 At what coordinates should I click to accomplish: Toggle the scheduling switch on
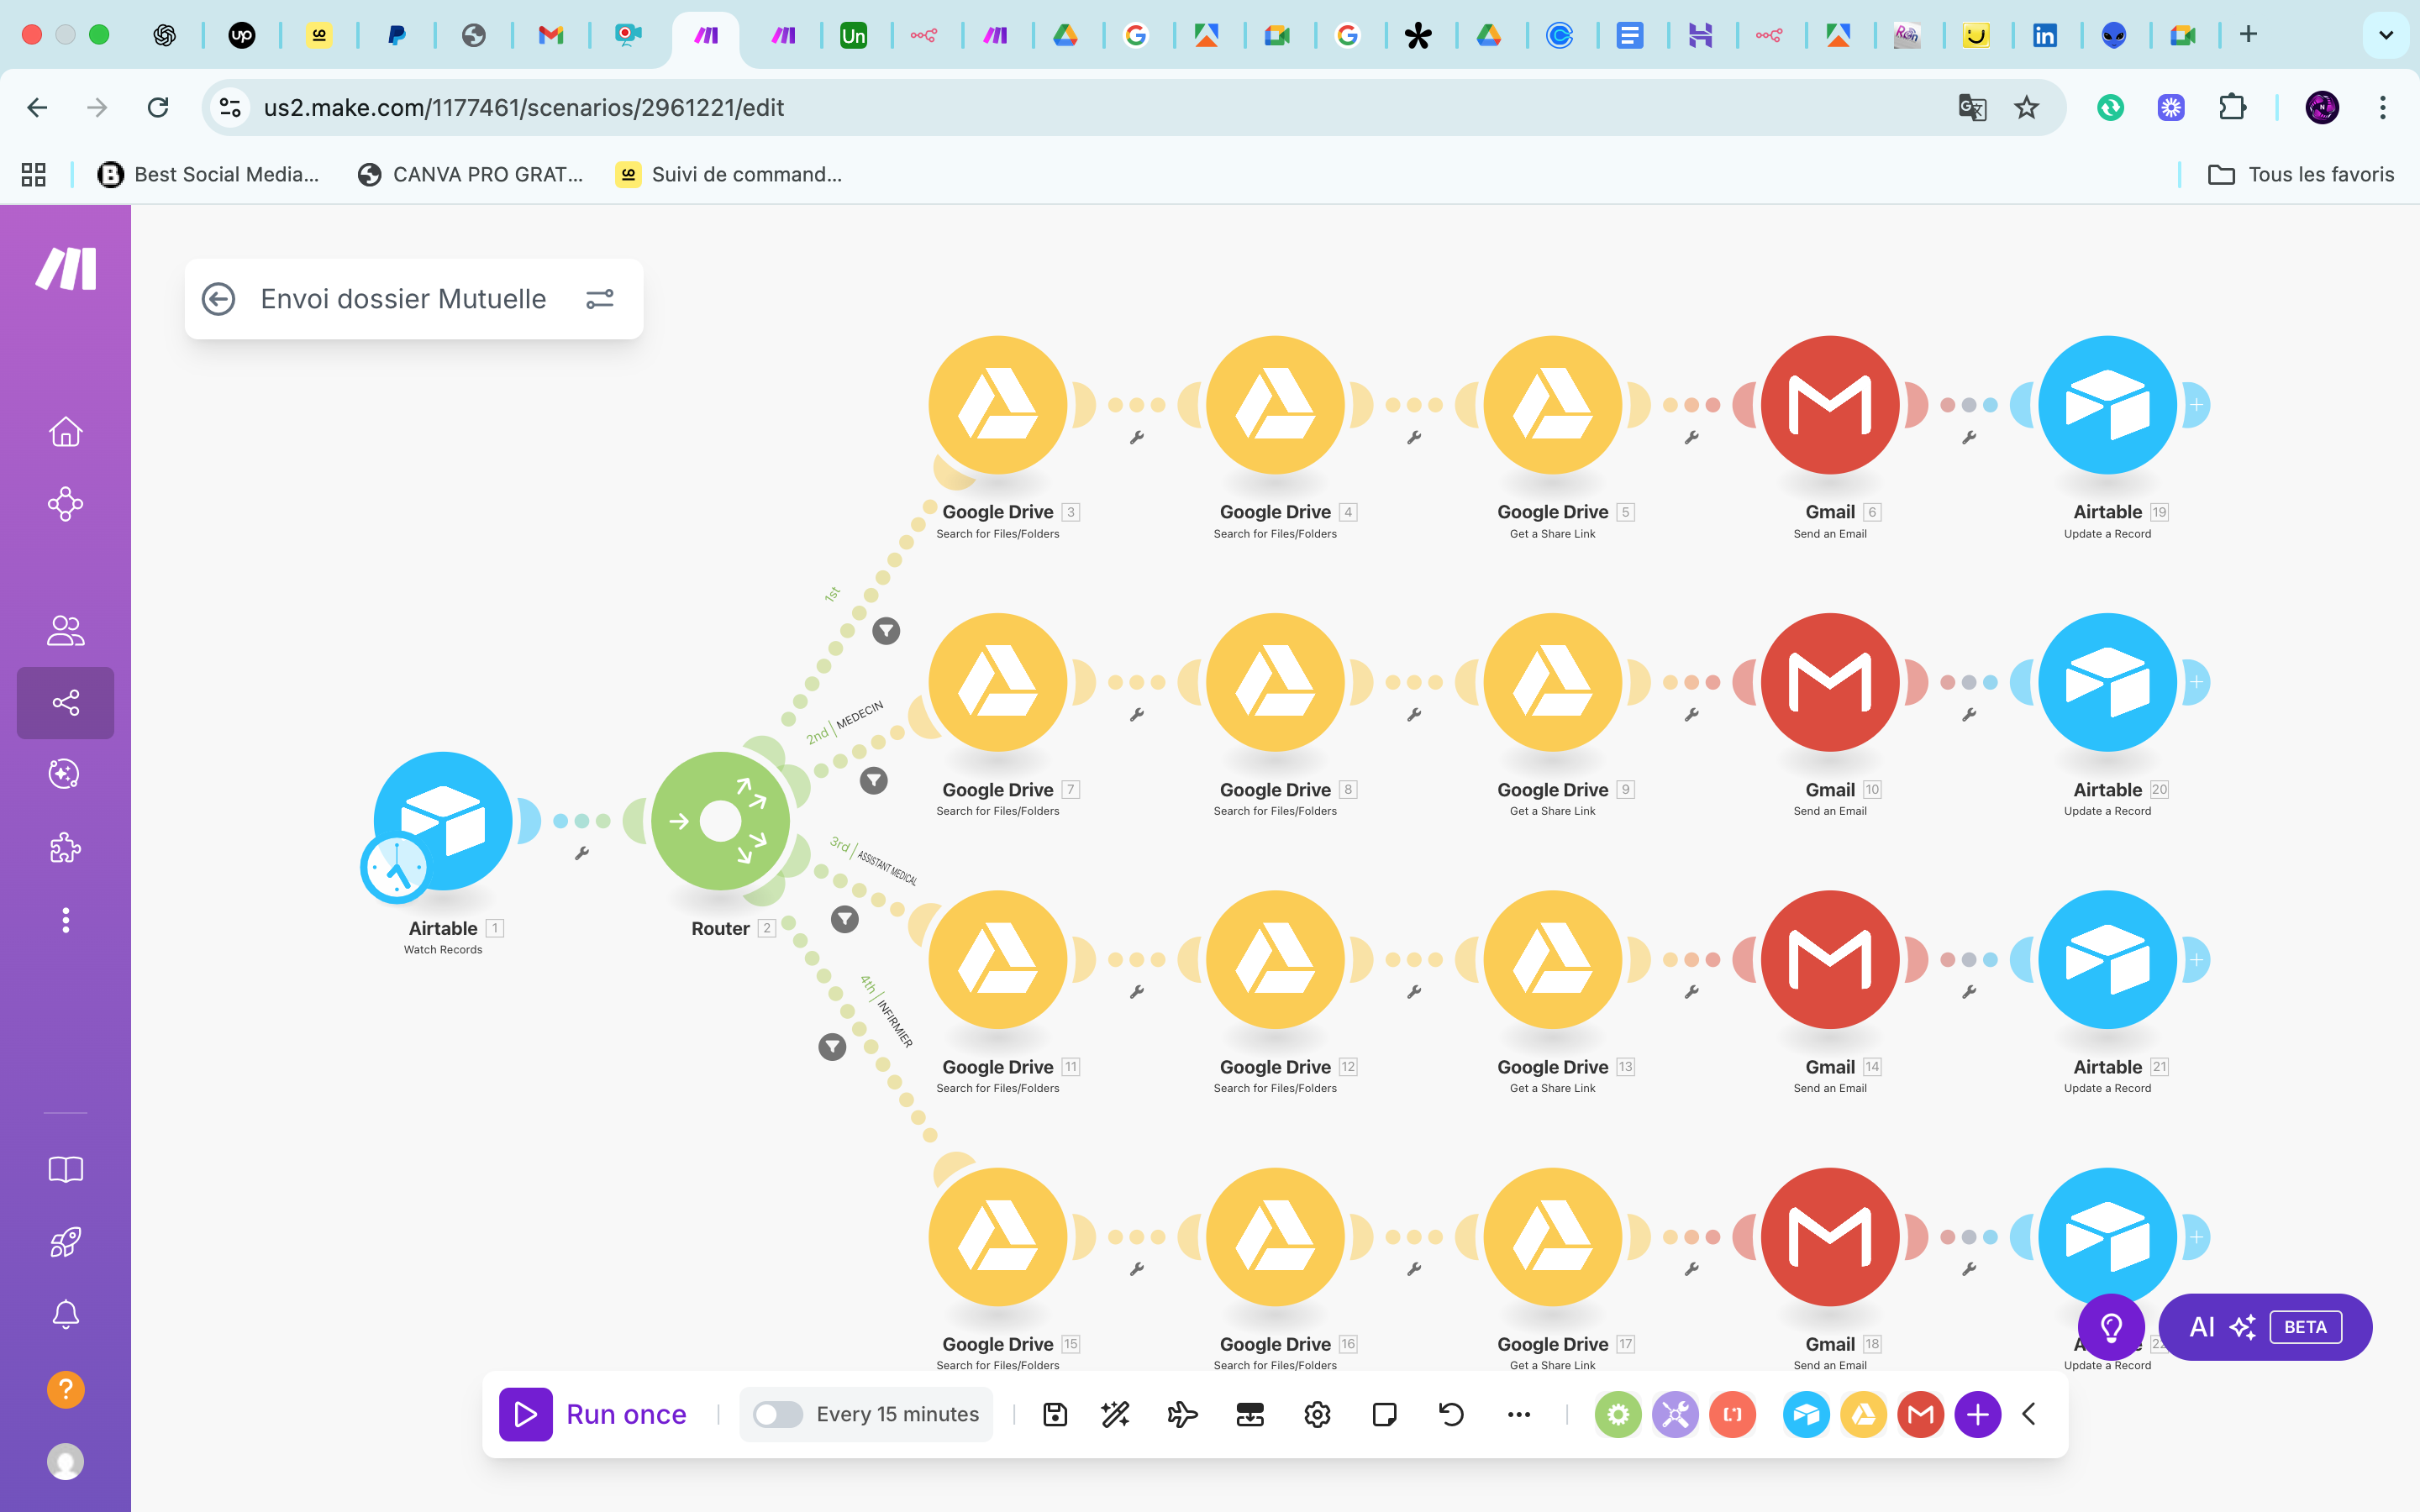click(x=777, y=1414)
